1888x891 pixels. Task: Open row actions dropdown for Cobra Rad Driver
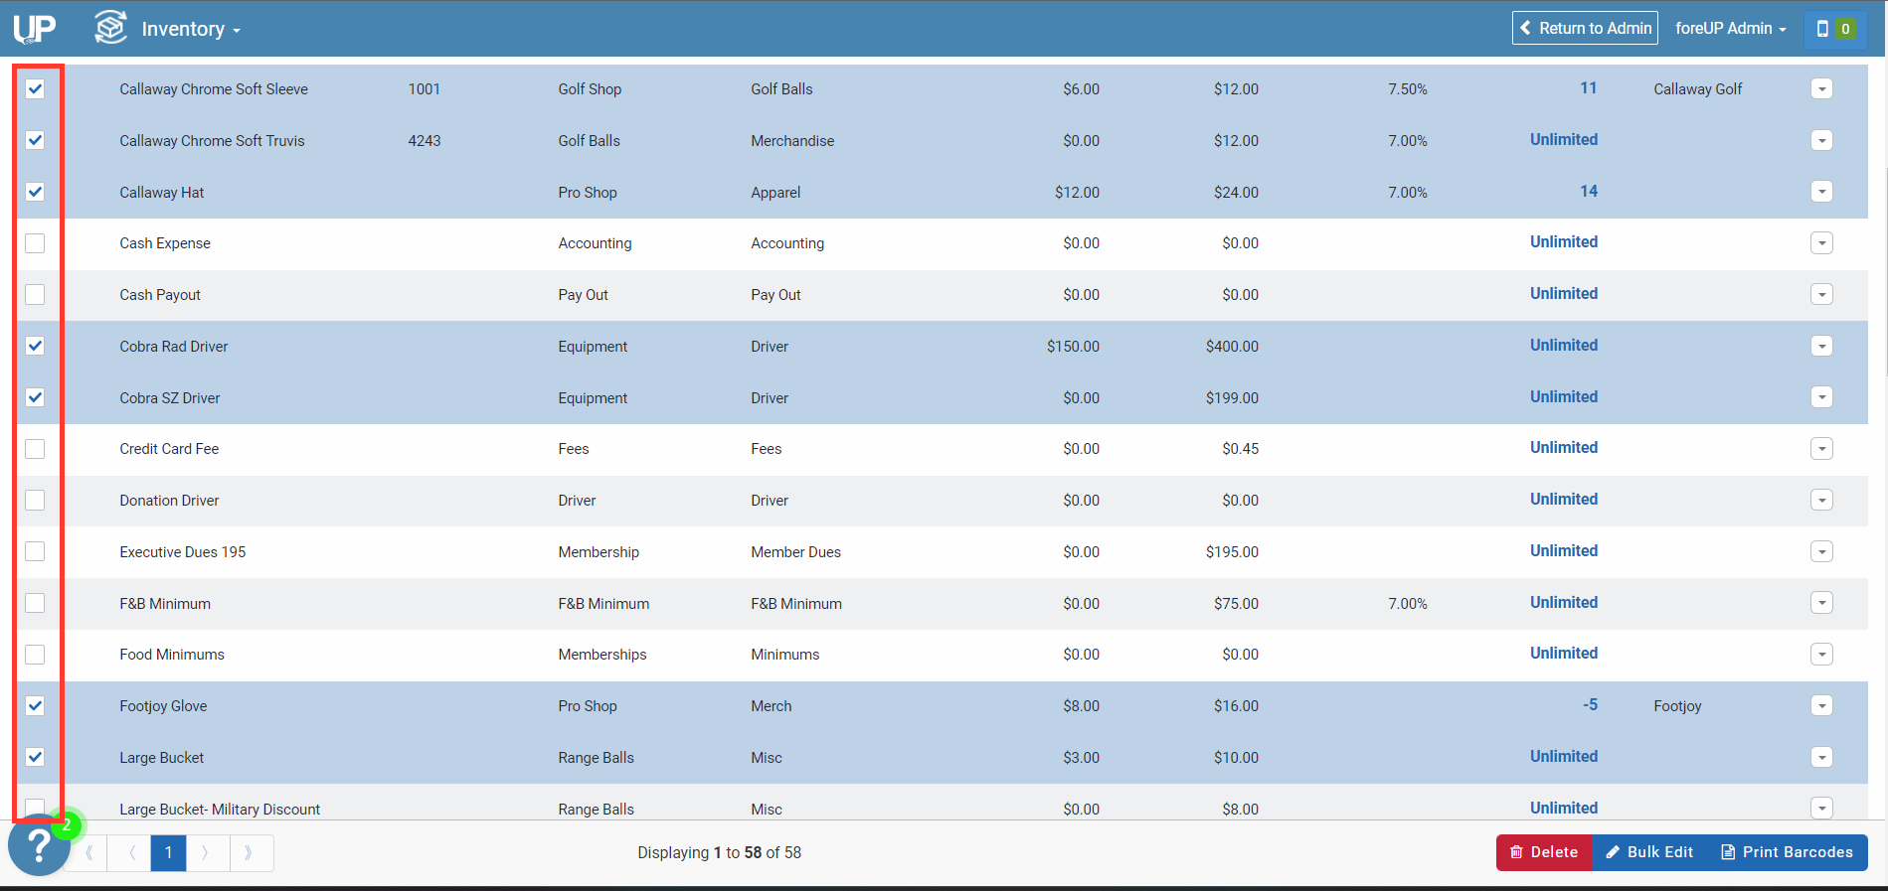tap(1821, 346)
